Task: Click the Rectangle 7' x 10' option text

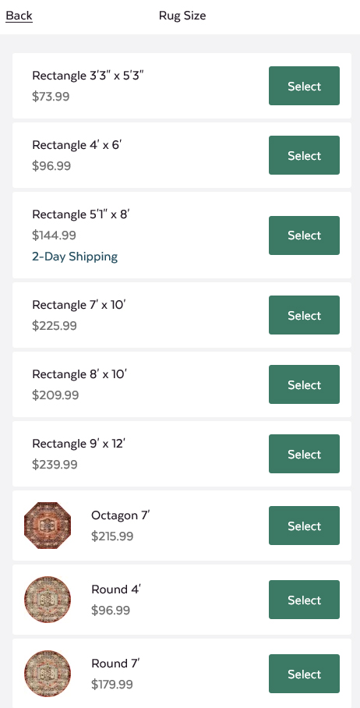Action: click(79, 305)
